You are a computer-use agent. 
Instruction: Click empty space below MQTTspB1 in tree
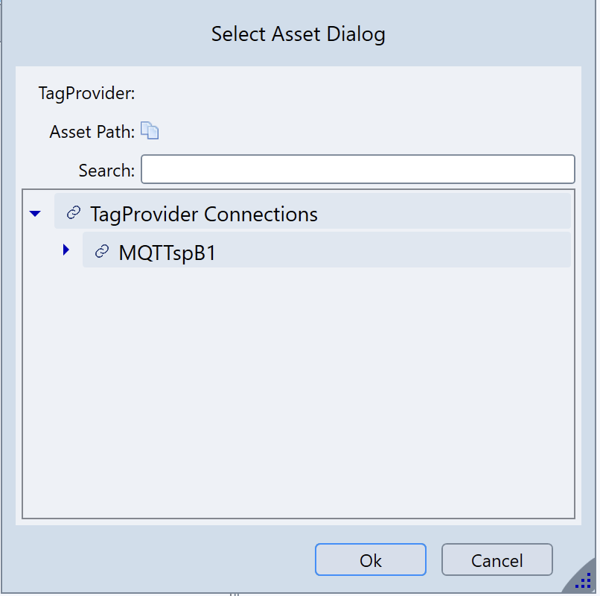pyautogui.click(x=298, y=387)
